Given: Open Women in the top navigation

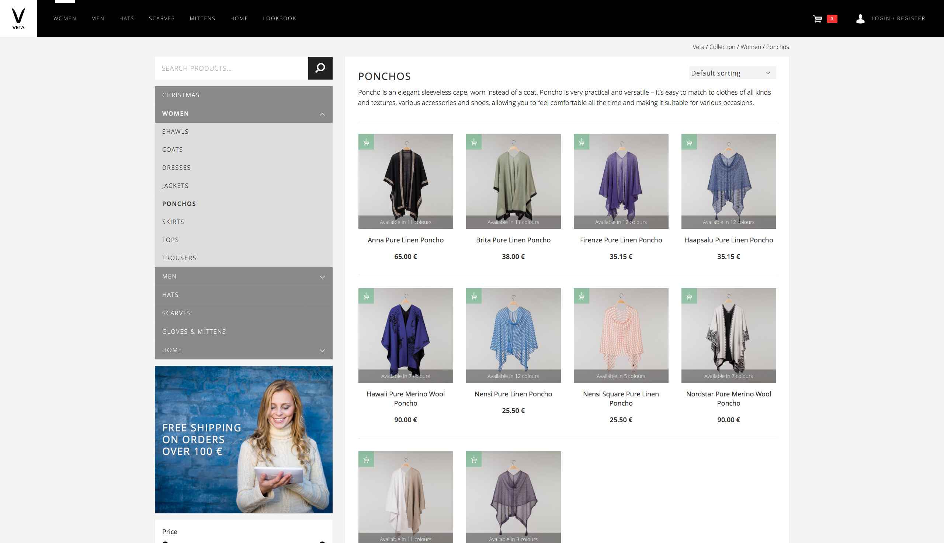Looking at the screenshot, I should [x=65, y=19].
